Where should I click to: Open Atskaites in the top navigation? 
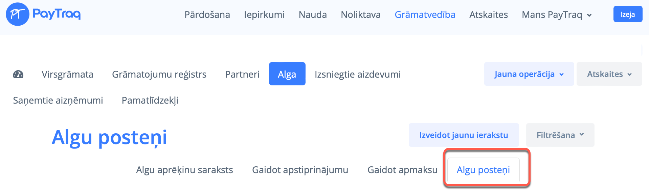[489, 15]
